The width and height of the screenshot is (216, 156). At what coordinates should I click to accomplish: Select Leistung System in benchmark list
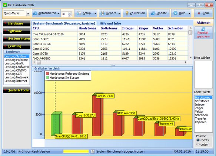click(17, 56)
